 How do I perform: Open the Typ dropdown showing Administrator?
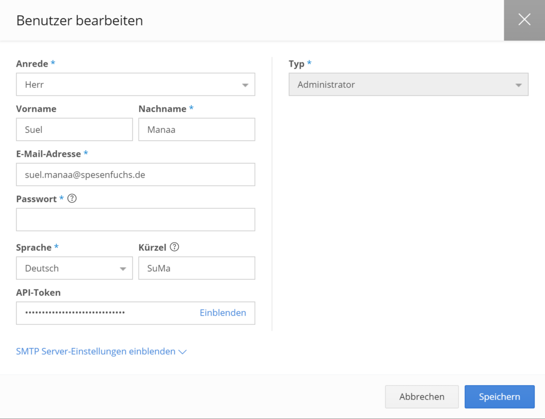[407, 84]
